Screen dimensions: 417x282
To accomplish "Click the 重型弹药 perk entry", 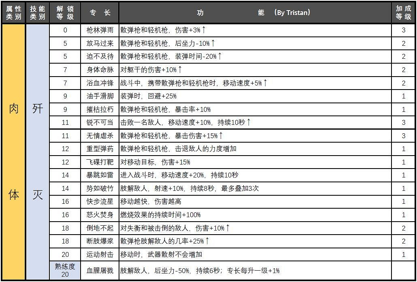I will 99,149.
